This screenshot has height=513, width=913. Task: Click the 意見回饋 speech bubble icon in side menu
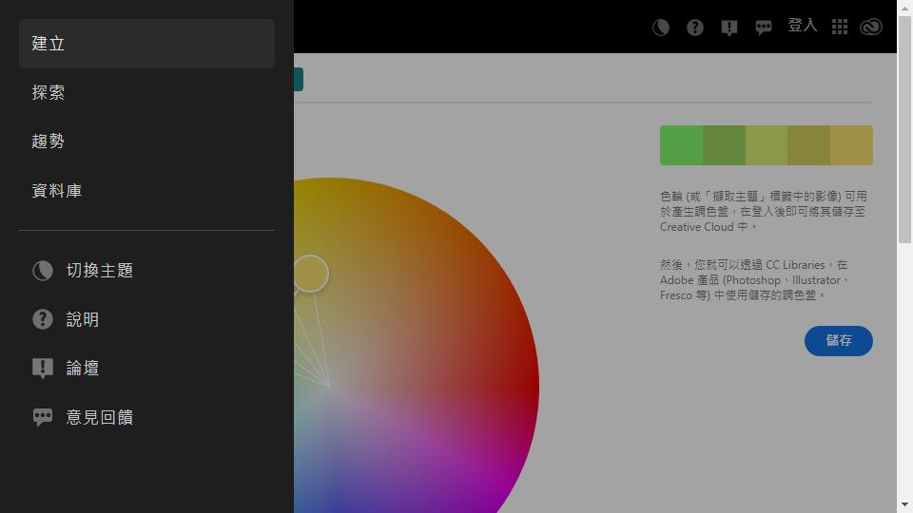click(x=43, y=417)
